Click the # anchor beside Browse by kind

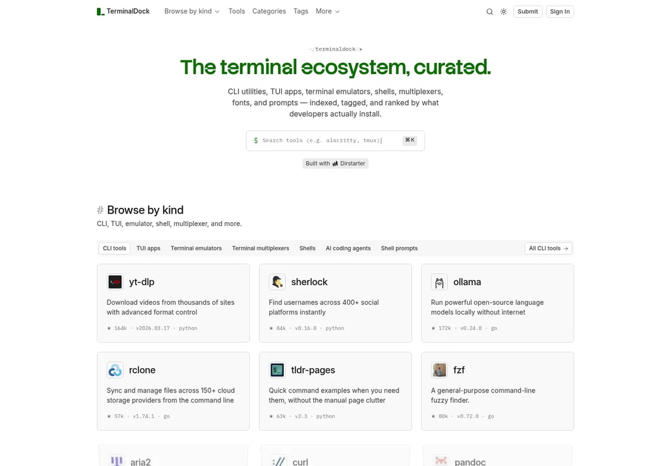point(100,210)
